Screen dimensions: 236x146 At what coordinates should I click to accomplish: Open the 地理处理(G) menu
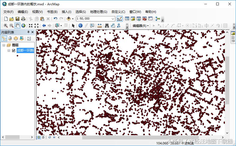[98, 12]
